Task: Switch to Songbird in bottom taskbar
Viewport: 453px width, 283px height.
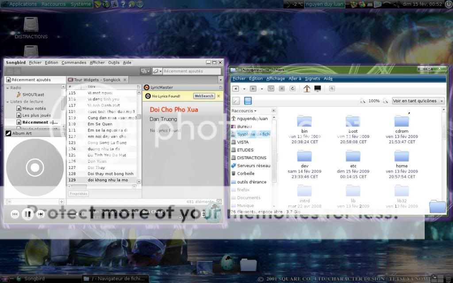Action: click(34, 279)
